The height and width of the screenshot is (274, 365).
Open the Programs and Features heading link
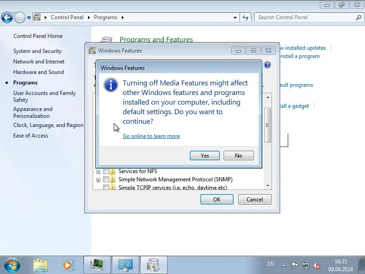(x=156, y=39)
